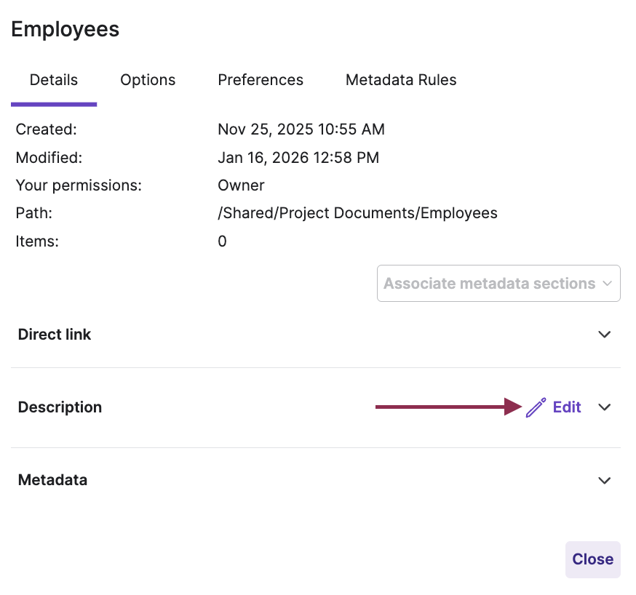This screenshot has width=636, height=595.
Task: Switch to the Options tab
Action: 148,79
